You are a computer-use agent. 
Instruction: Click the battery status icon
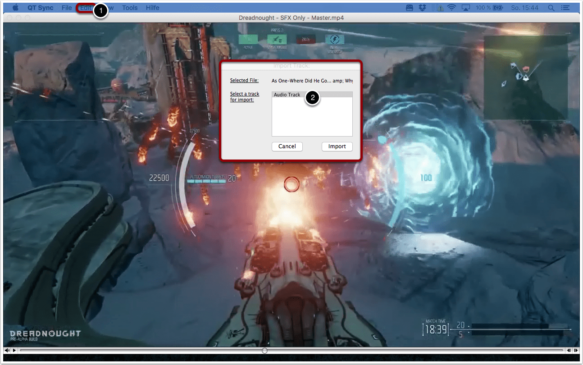498,8
